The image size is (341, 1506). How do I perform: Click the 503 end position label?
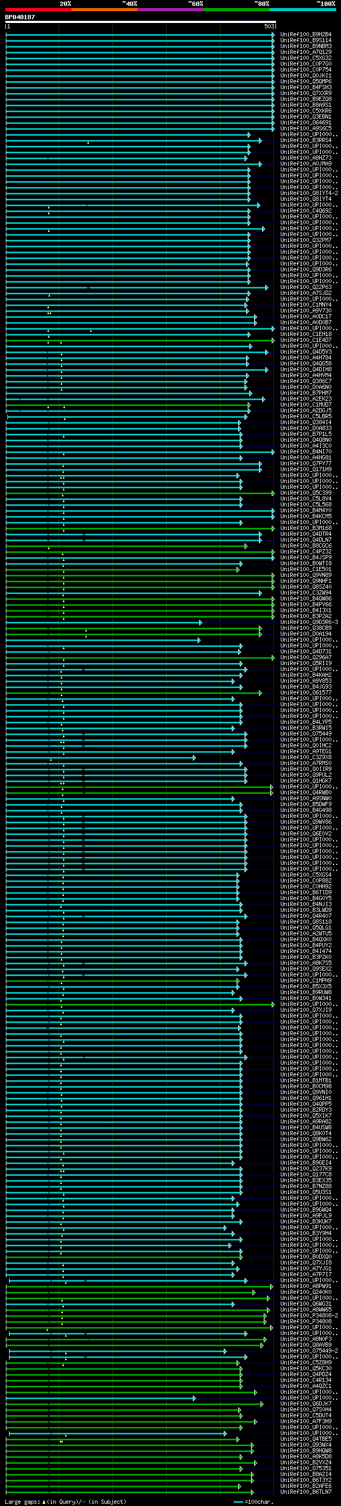[269, 26]
